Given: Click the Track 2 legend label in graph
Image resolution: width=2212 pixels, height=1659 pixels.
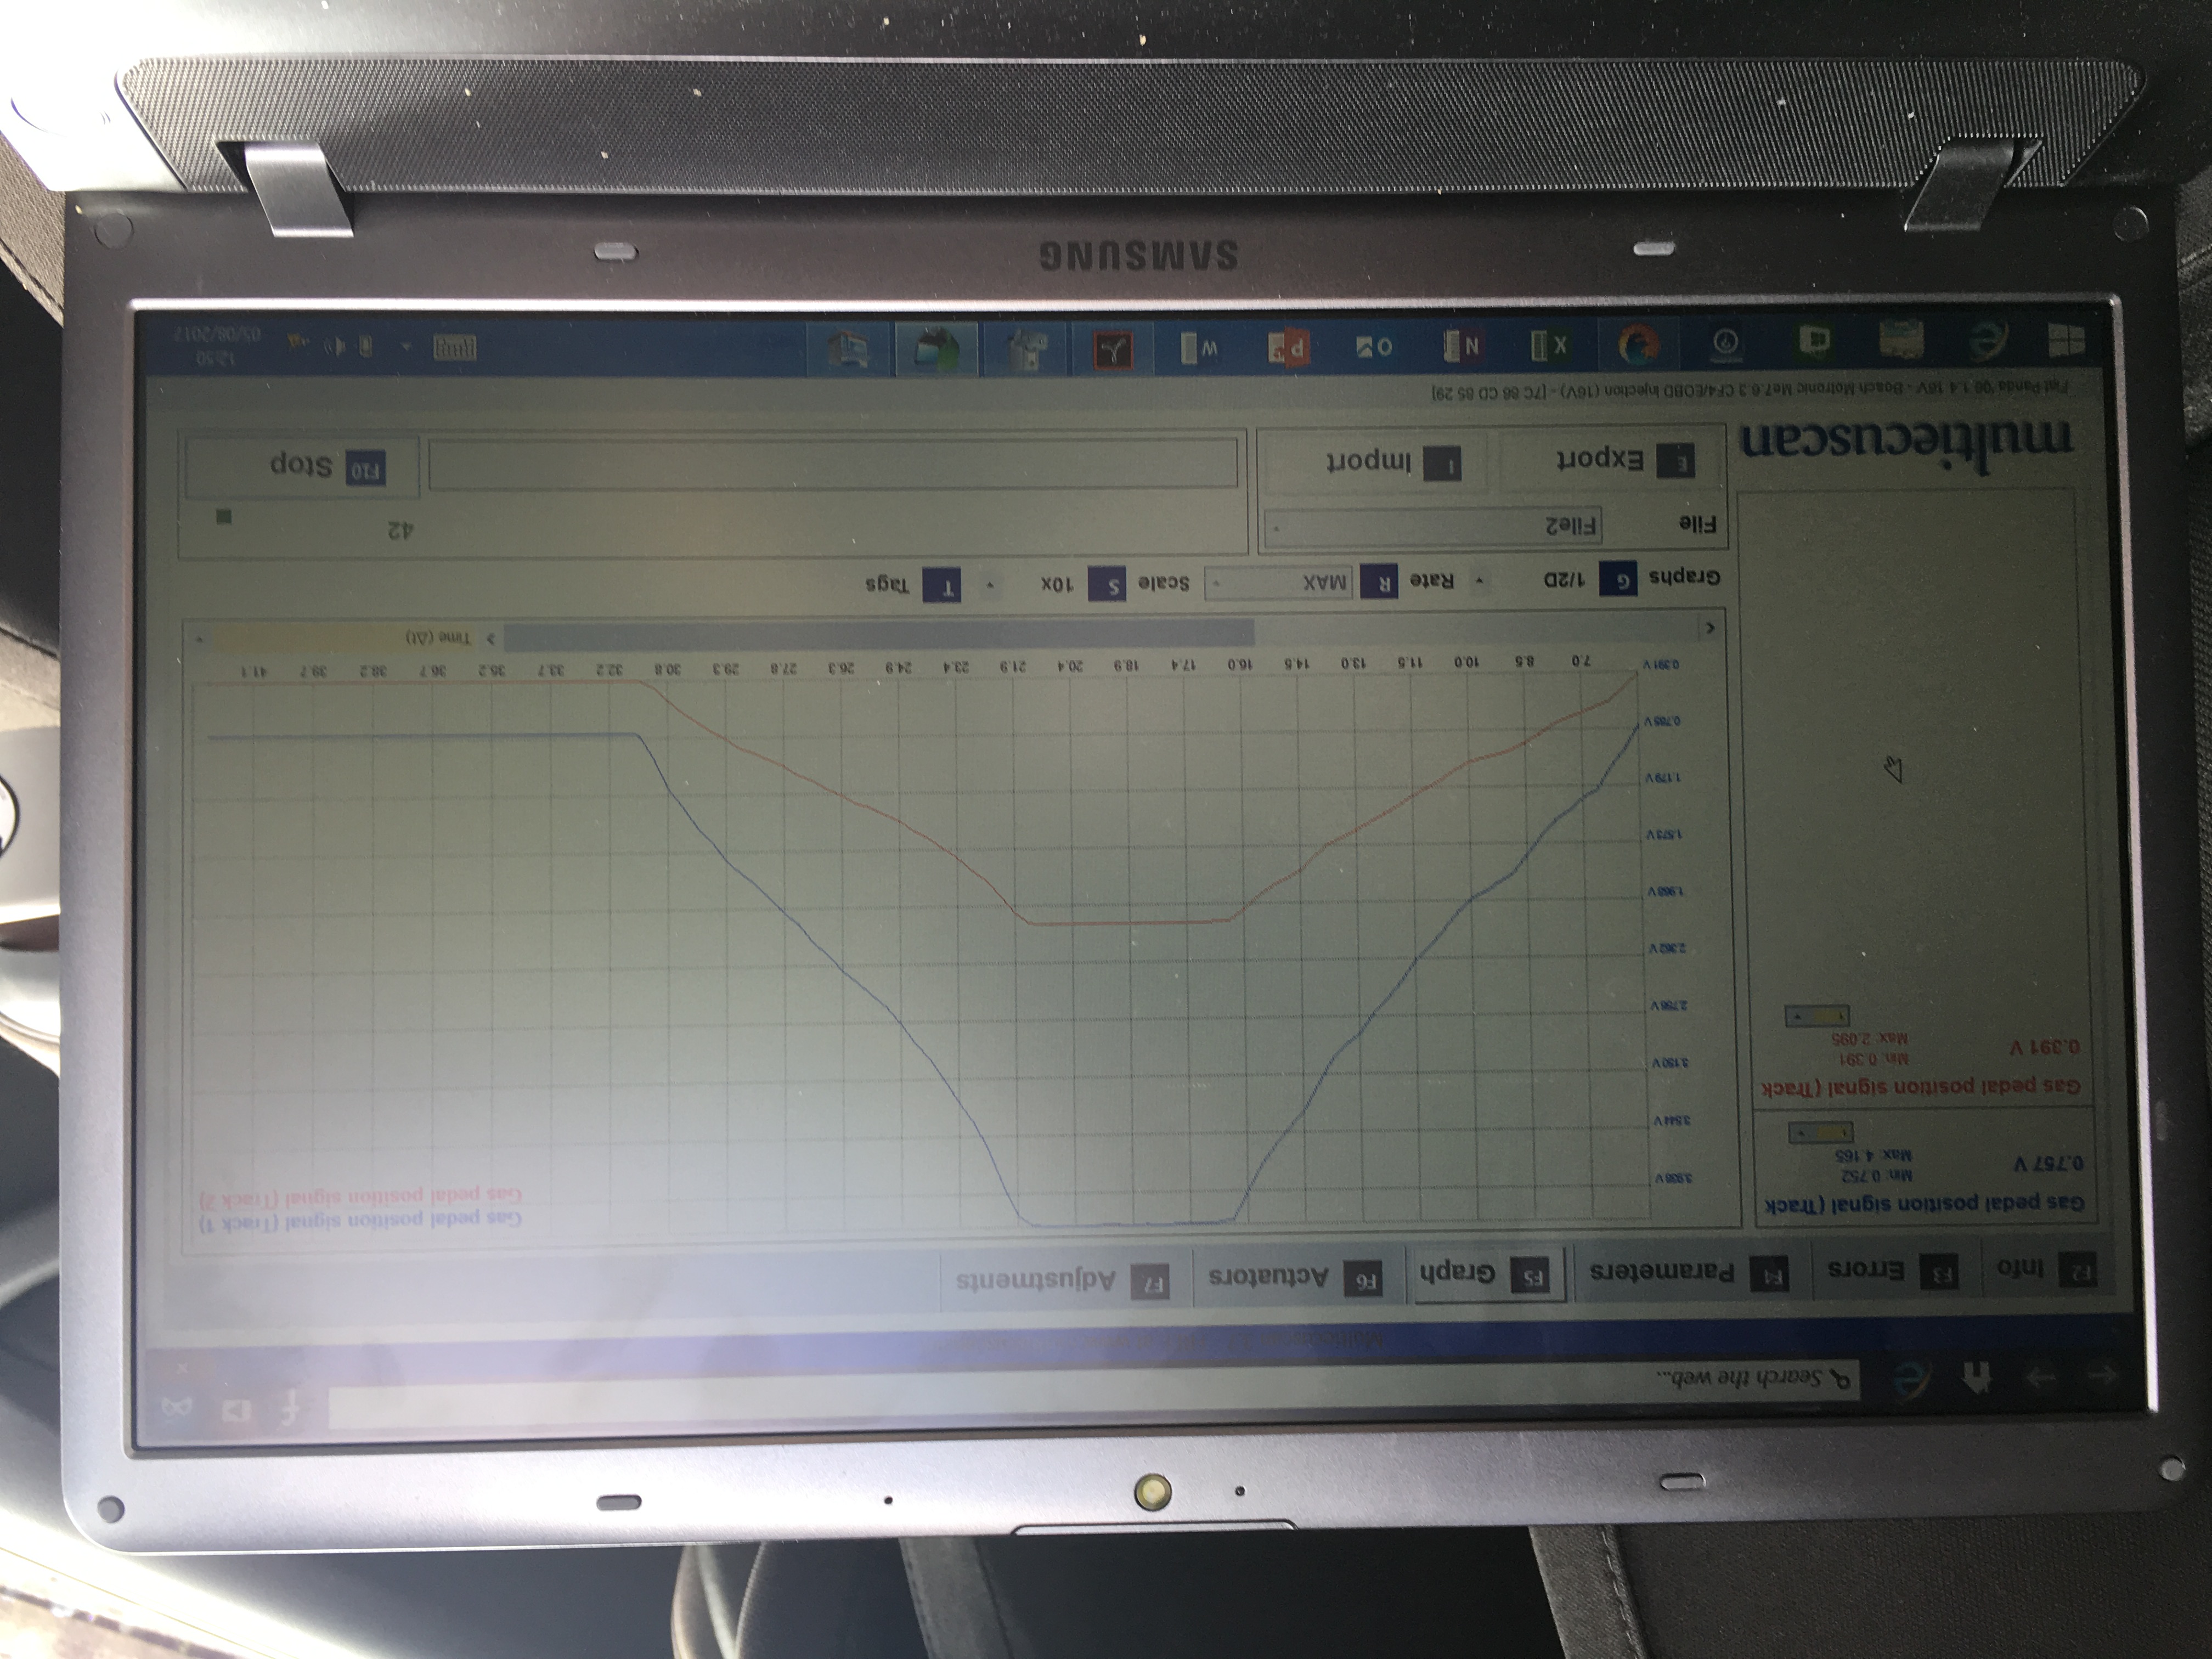Looking at the screenshot, I should coord(361,1197).
